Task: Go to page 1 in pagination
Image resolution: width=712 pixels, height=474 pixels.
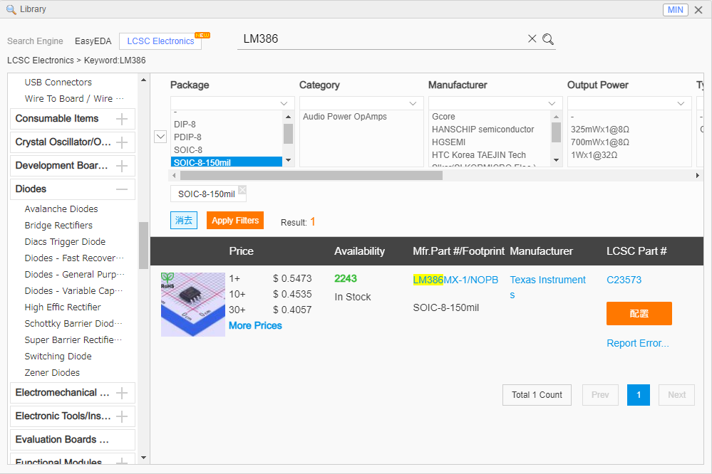Action: pyautogui.click(x=639, y=395)
